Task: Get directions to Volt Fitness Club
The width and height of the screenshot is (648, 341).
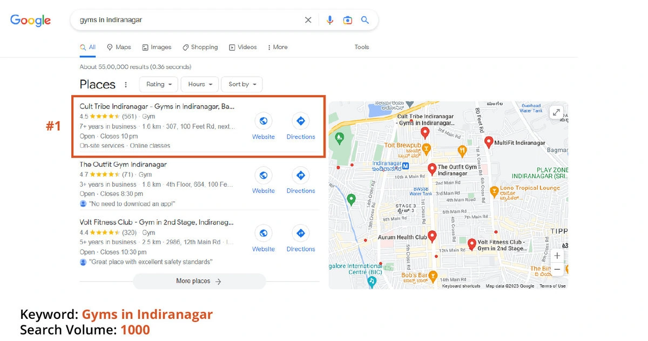Action: [x=301, y=233]
